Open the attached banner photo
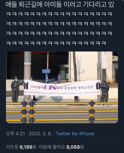 tap(62, 87)
